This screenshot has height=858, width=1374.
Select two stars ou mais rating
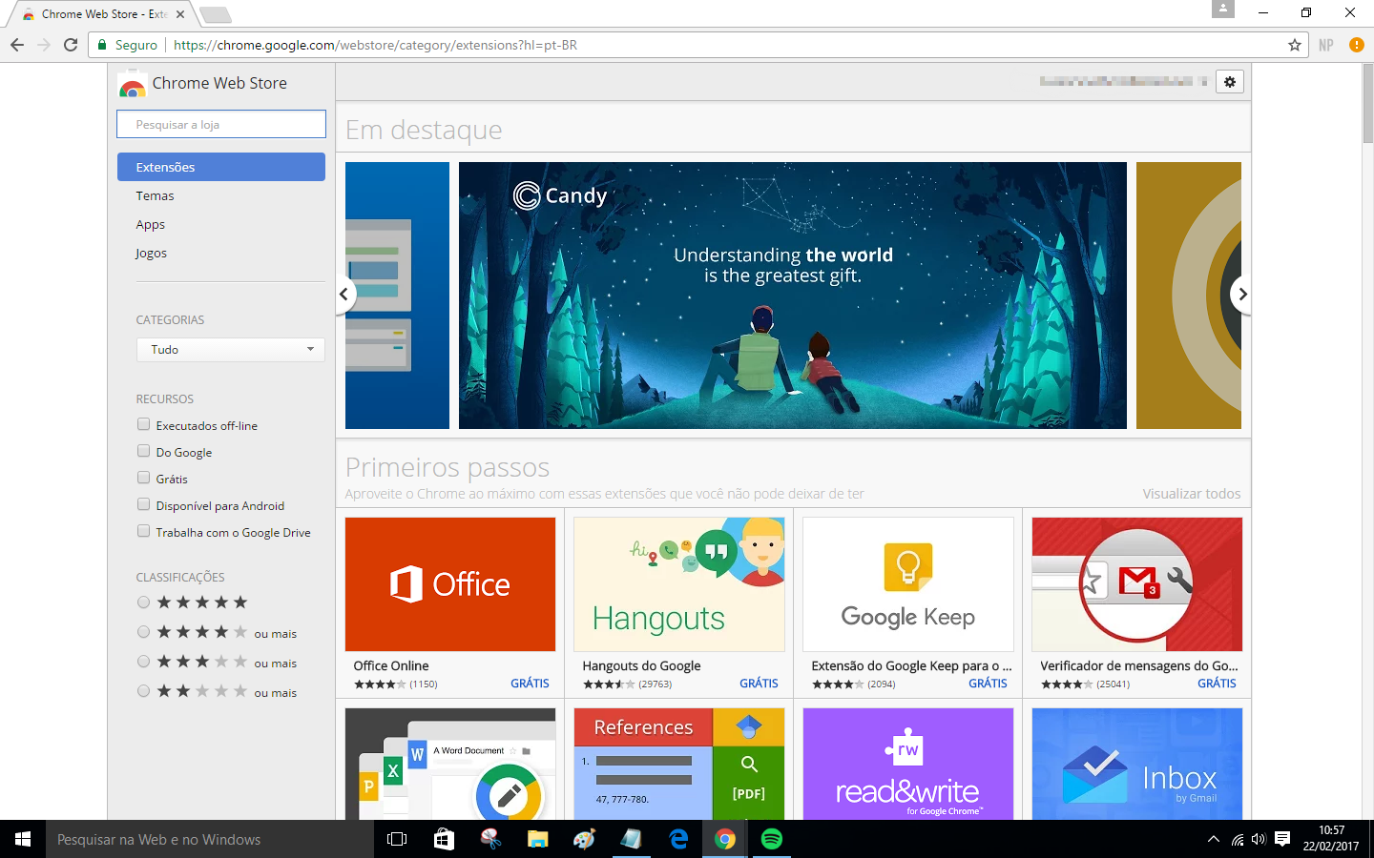(x=143, y=691)
